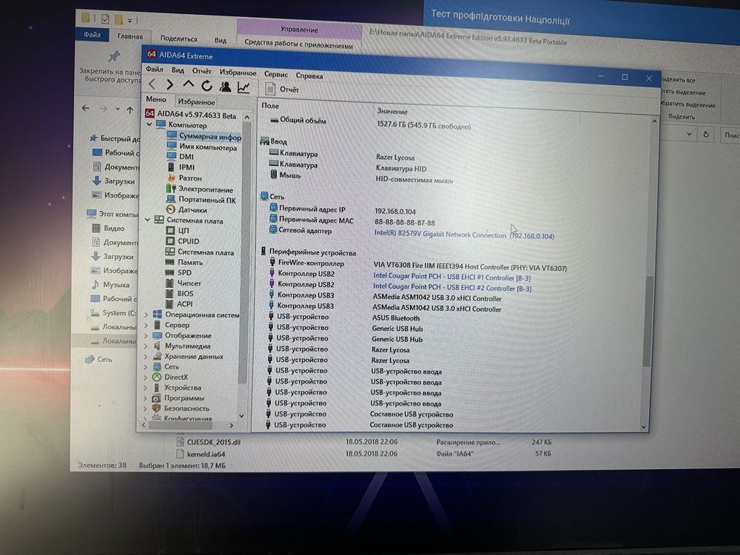Expand the Мультимедиа tree node
740x555 pixels.
tap(145, 346)
